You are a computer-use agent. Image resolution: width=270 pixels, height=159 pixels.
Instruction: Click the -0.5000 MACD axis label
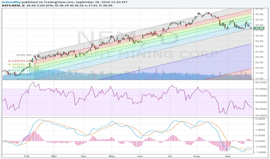tap(260, 147)
